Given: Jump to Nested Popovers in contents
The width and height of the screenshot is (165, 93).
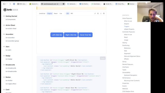Looking at the screenshot, I should click(x=128, y=64).
